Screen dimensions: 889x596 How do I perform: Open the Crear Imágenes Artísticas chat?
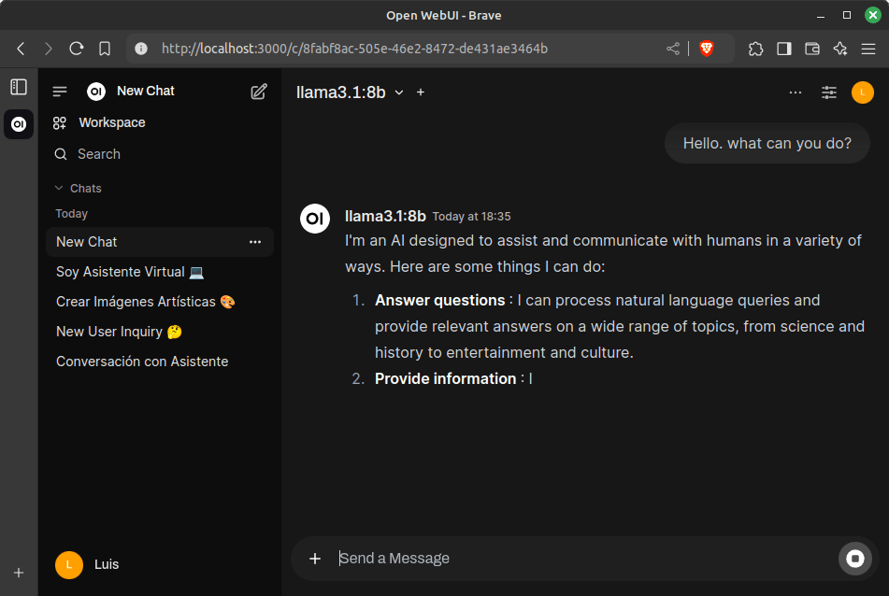click(x=145, y=302)
